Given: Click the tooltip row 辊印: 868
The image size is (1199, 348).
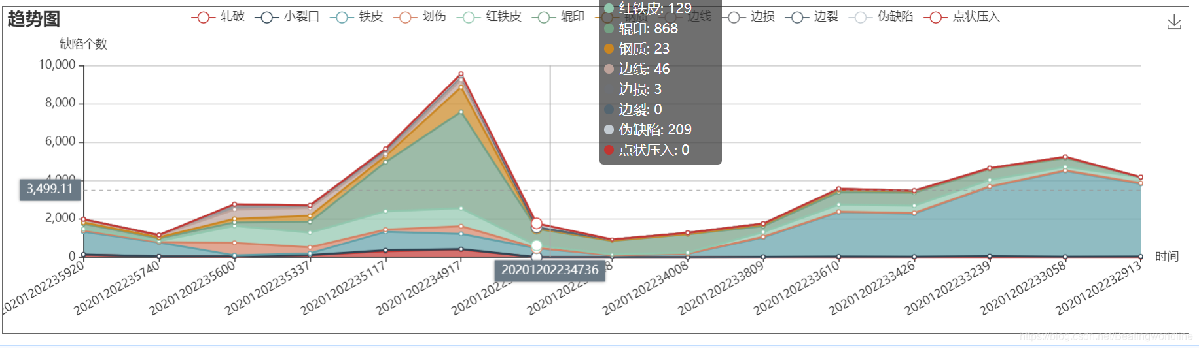Looking at the screenshot, I should click(641, 29).
